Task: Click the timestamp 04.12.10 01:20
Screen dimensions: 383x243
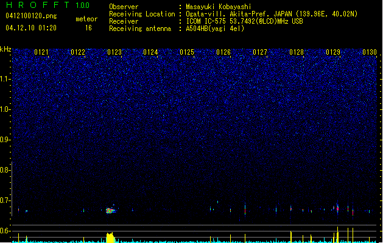Action: coord(31,28)
